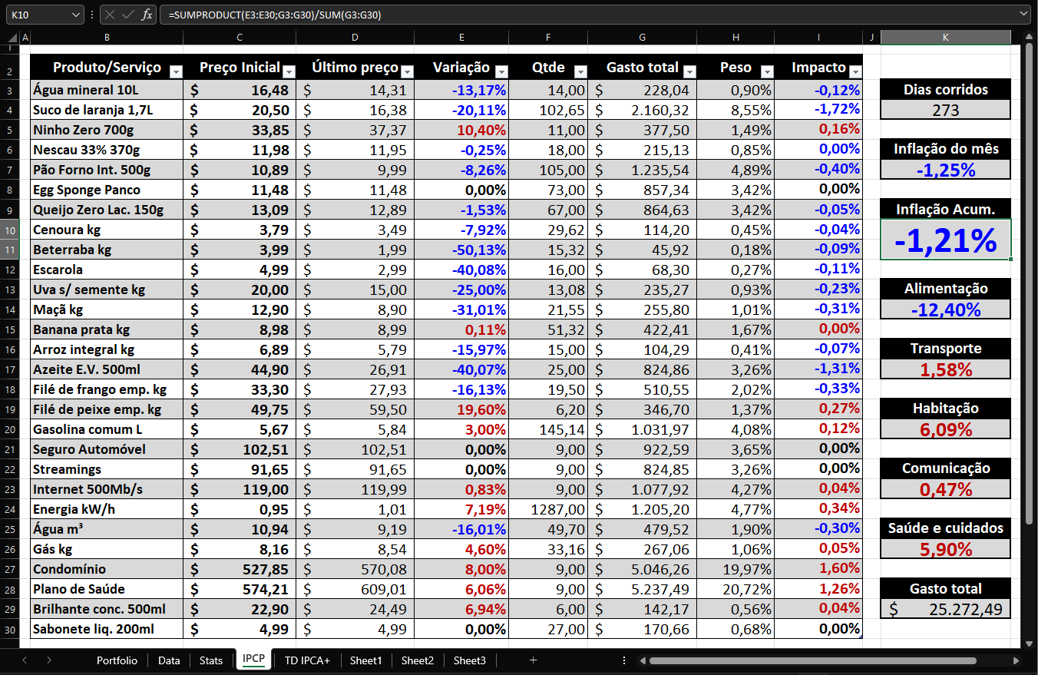
Task: Select the quantity cell "1287,00"
Action: (x=548, y=509)
